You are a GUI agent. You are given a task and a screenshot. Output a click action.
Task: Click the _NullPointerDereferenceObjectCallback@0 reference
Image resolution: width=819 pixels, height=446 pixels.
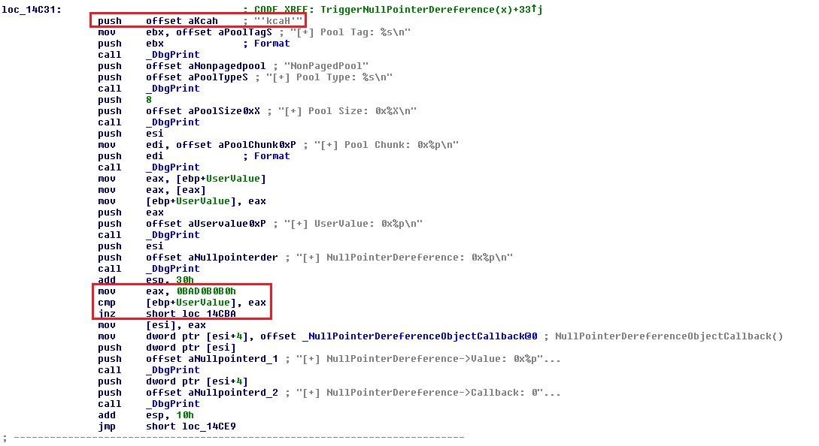pyautogui.click(x=420, y=336)
